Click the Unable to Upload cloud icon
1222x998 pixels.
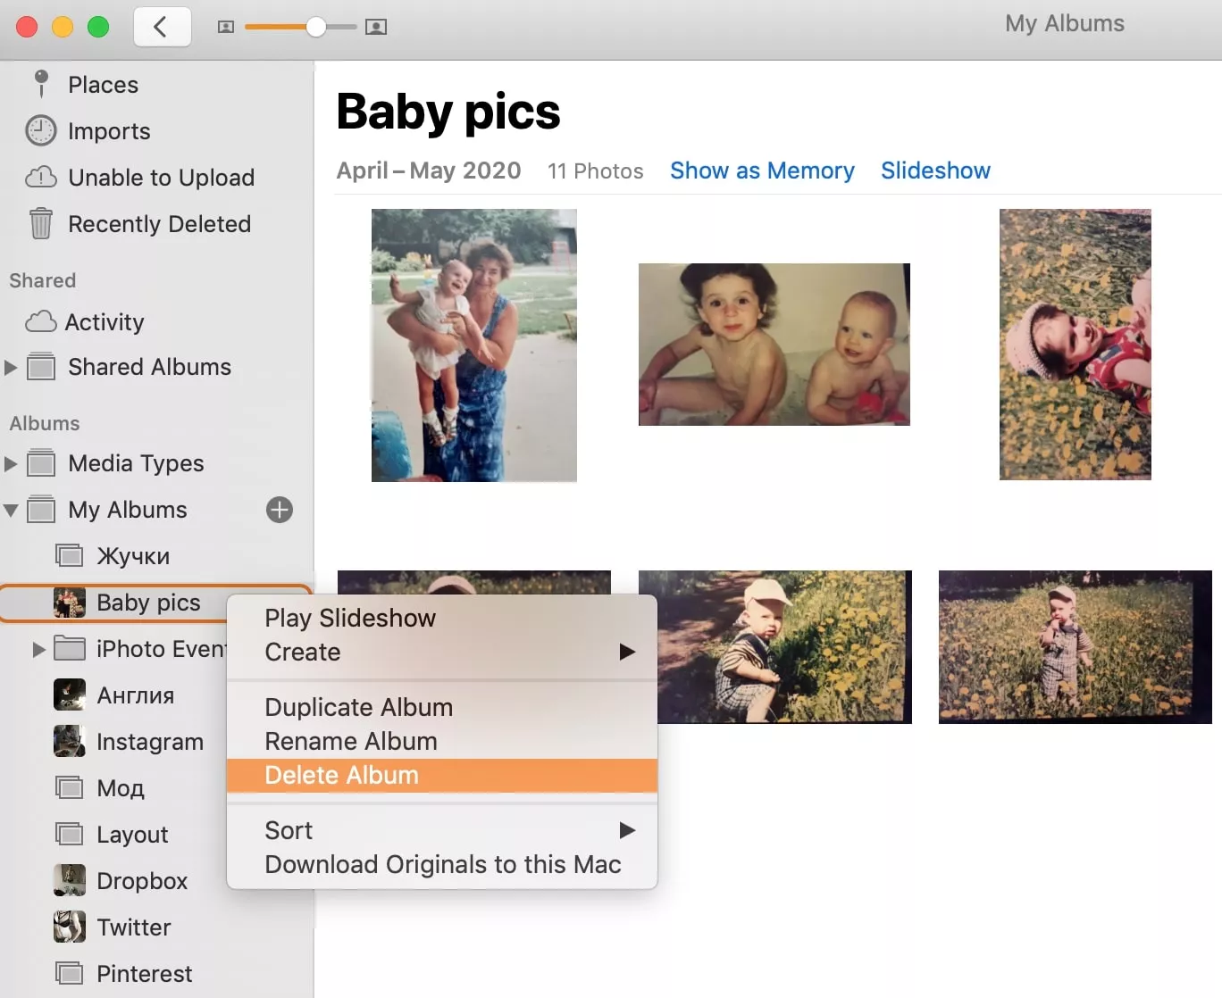41,177
